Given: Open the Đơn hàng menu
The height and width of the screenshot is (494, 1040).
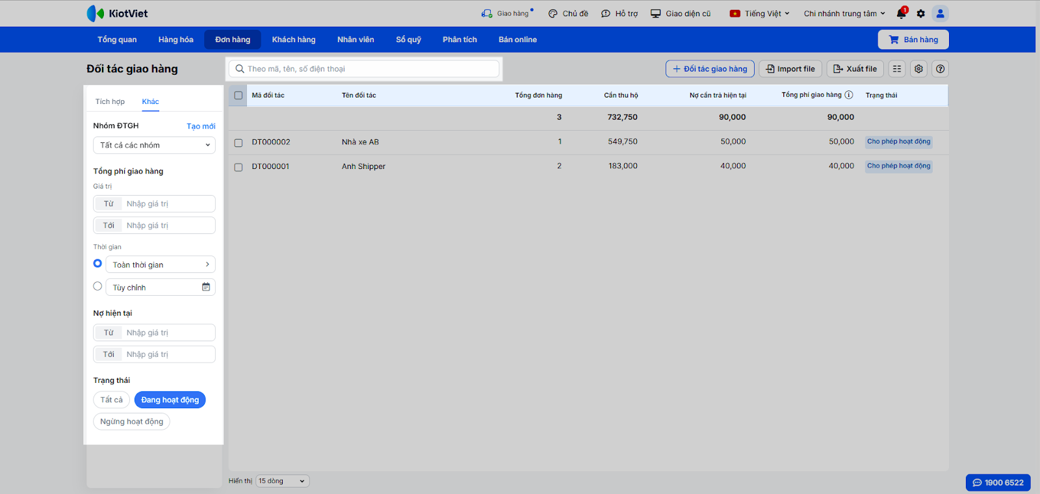Looking at the screenshot, I should pos(233,40).
